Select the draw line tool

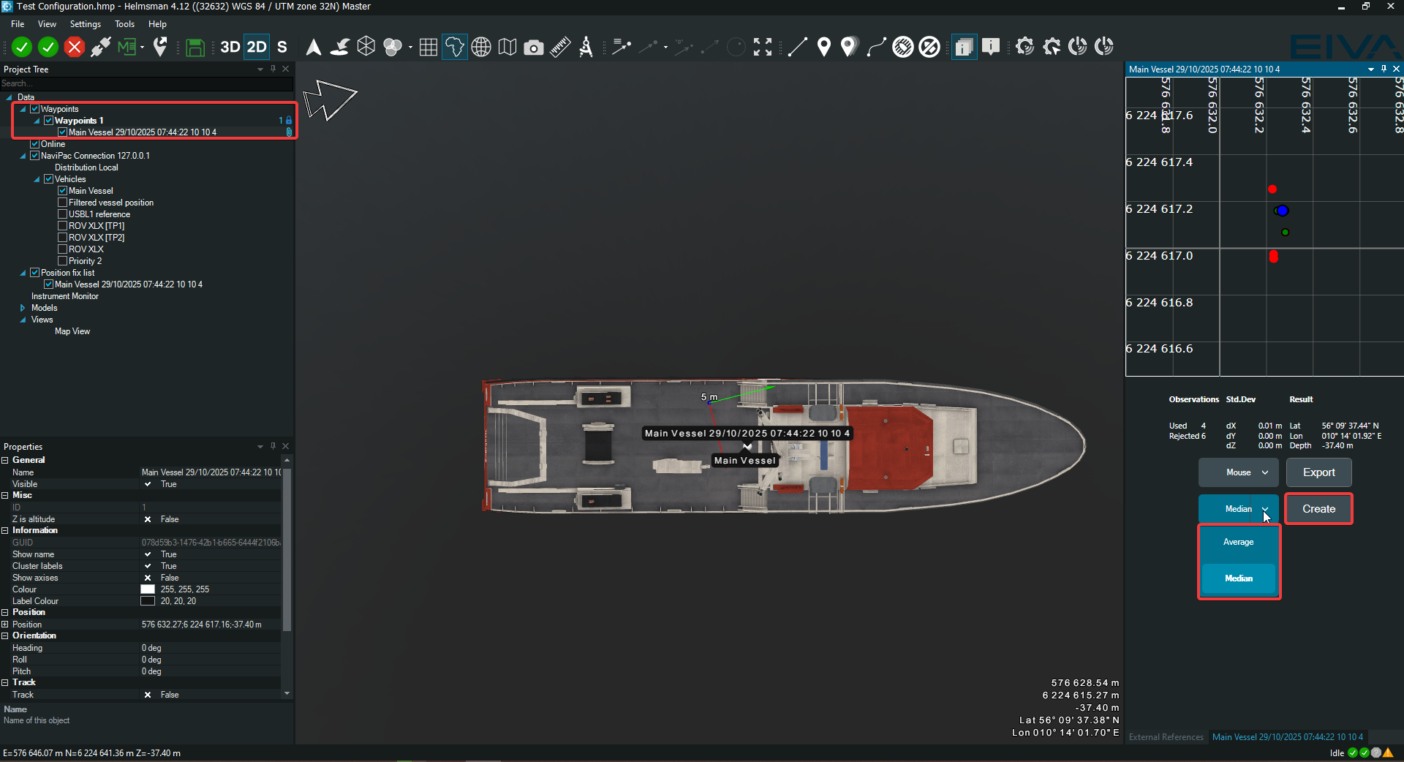[x=798, y=48]
